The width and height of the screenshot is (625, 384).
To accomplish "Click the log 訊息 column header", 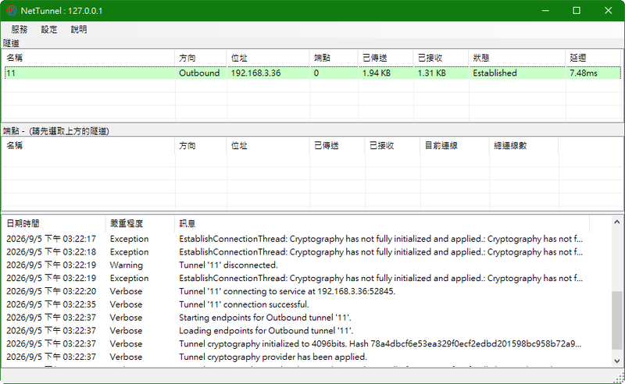I will [382, 223].
